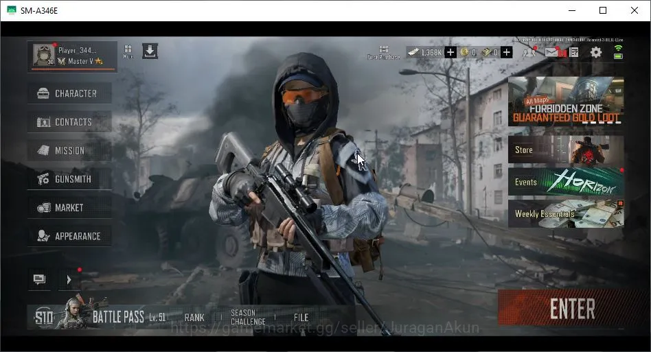Image resolution: width=651 pixels, height=352 pixels.
Task: Open the First Purchase icon
Action: (384, 52)
